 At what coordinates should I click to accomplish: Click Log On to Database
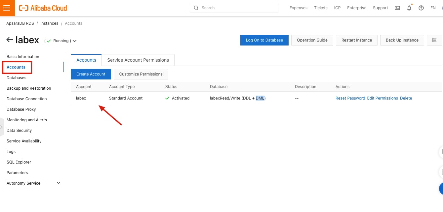pos(264,40)
